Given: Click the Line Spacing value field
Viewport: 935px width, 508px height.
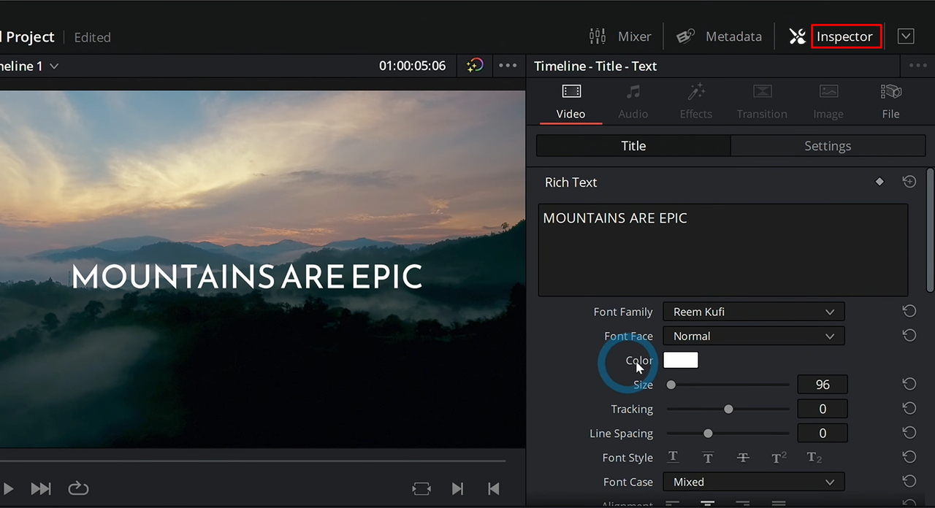Looking at the screenshot, I should (x=823, y=433).
